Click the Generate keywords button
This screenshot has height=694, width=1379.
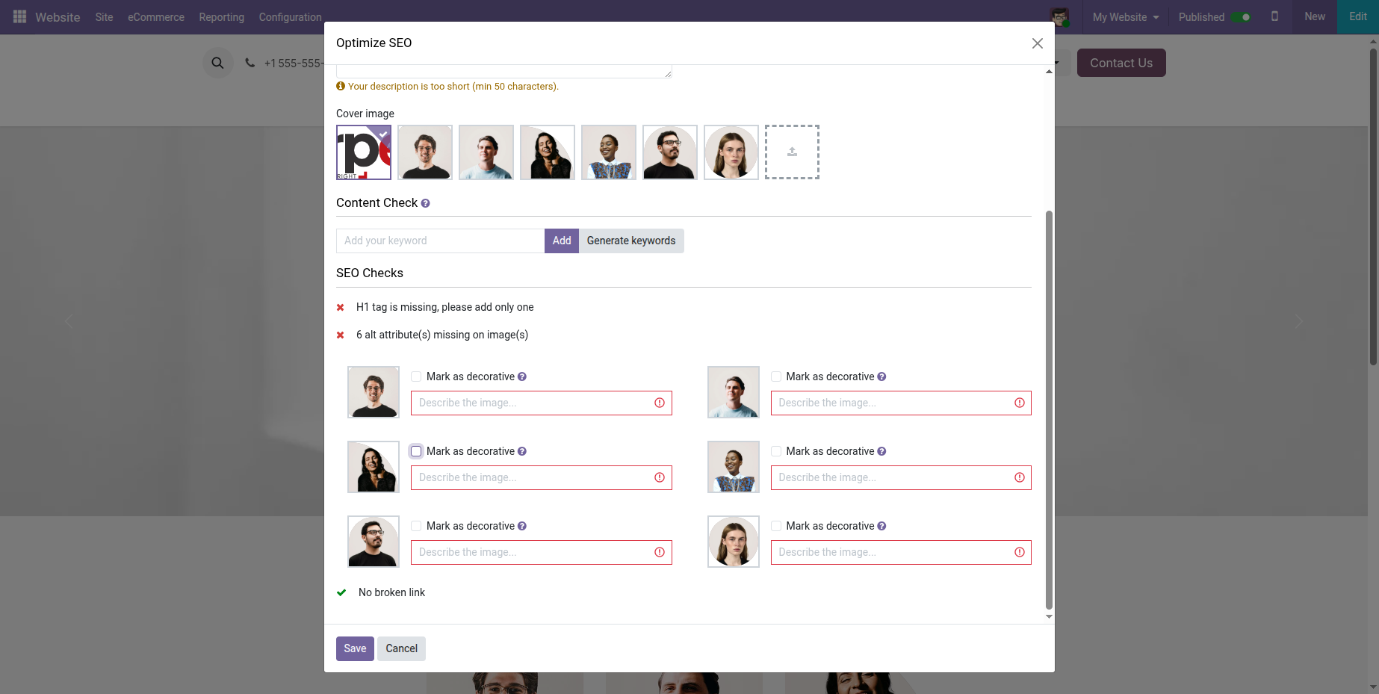pos(631,241)
